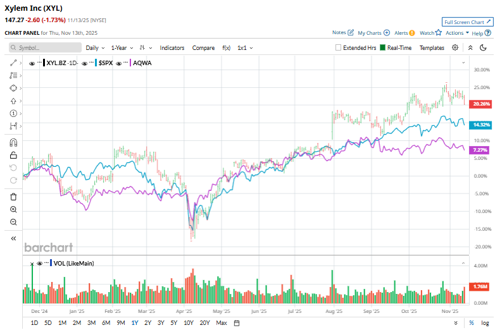The height and width of the screenshot is (330, 495).
Task: Click the zoom out magnifier
Action: [x=13, y=222]
